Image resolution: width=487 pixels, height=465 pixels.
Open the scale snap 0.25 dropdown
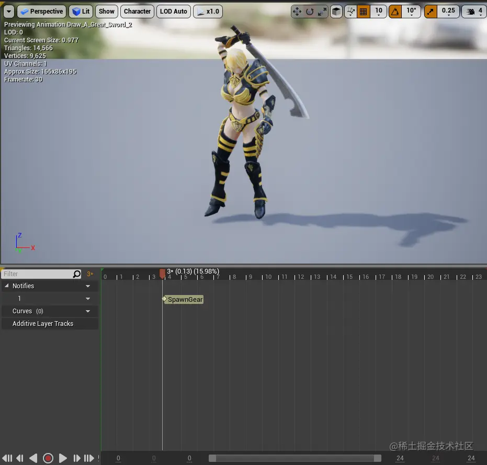click(x=448, y=12)
